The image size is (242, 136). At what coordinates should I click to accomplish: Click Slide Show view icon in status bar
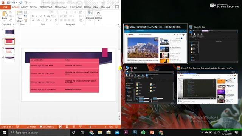pos(81,127)
